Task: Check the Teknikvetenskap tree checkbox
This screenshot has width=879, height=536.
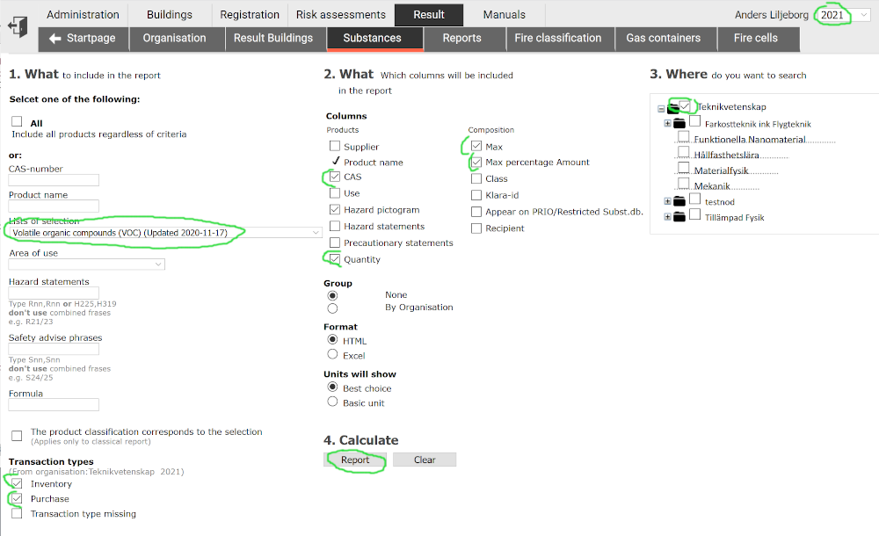Action: coord(685,105)
